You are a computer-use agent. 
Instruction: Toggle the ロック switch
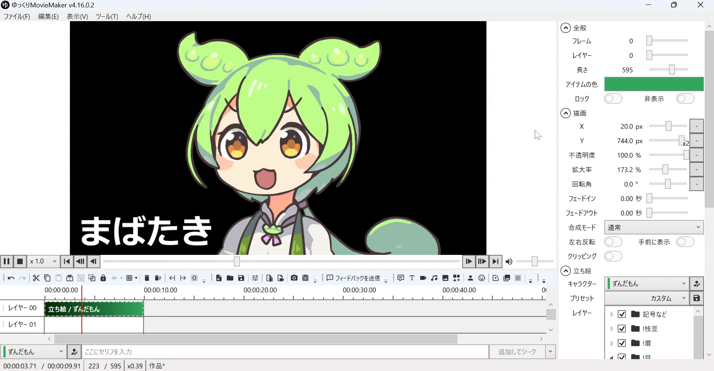pyautogui.click(x=613, y=99)
